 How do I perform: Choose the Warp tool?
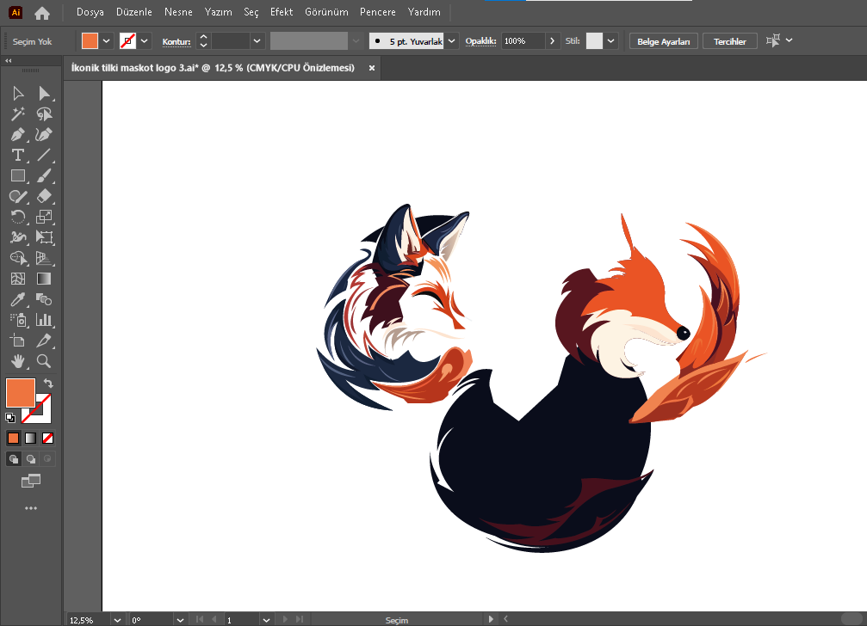pos(18,237)
